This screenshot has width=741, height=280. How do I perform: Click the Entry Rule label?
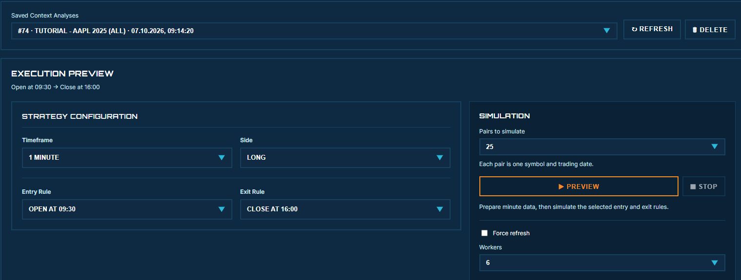point(37,192)
